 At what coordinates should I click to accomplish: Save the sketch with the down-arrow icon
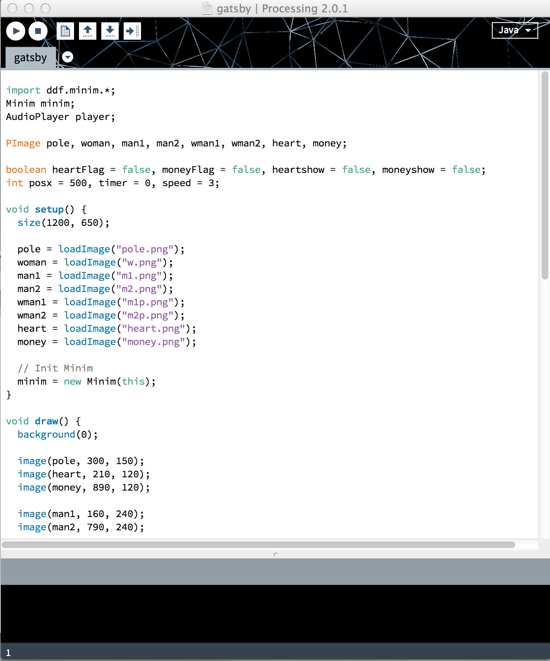point(110,31)
